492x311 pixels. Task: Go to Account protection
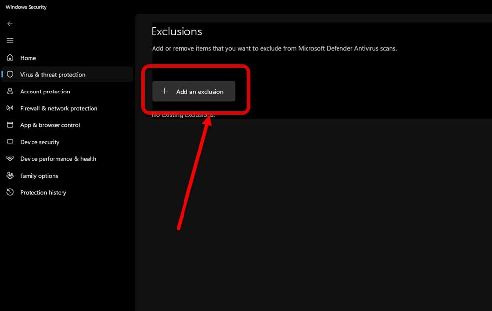pos(67,92)
